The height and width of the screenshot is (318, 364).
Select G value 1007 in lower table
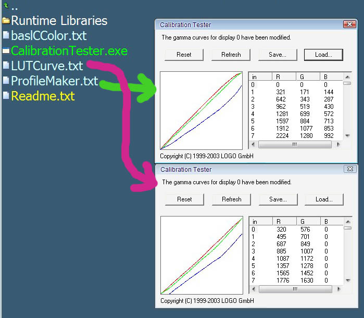pyautogui.click(x=307, y=251)
